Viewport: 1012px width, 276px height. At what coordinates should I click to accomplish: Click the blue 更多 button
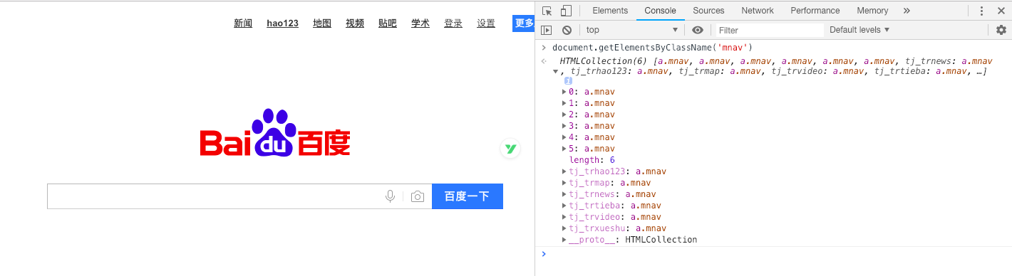[x=524, y=23]
